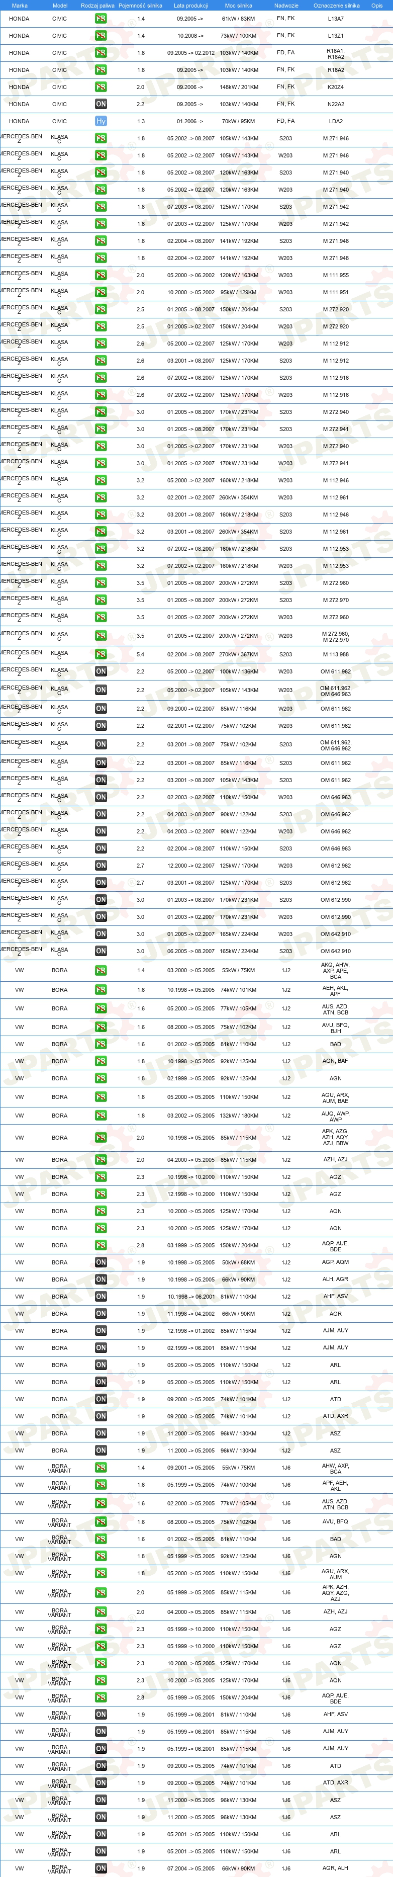Select the '12.2000 -> 02.2007' production years cell
The width and height of the screenshot is (393, 1877).
pos(190,866)
